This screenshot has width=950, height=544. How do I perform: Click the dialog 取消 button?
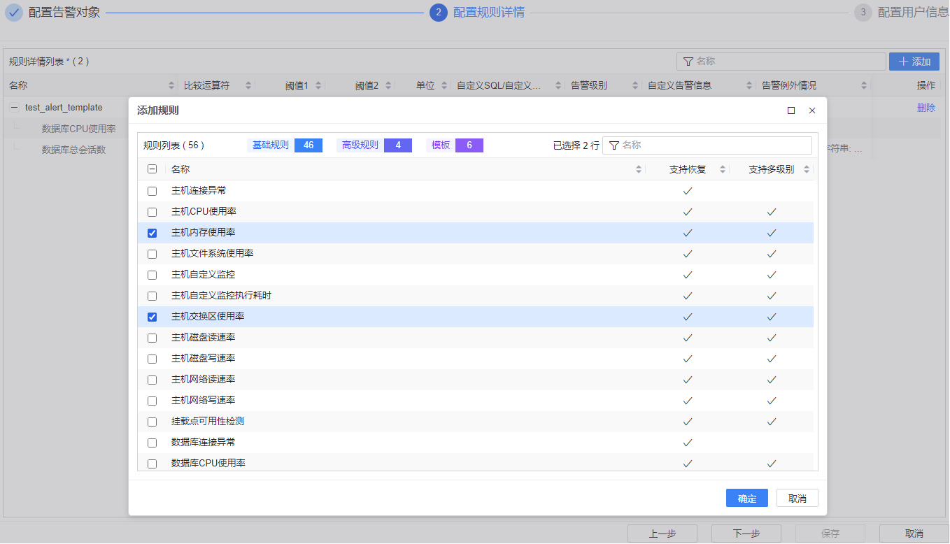click(797, 498)
